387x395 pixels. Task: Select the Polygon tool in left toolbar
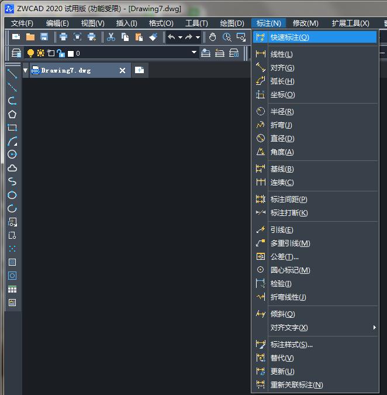click(x=12, y=114)
